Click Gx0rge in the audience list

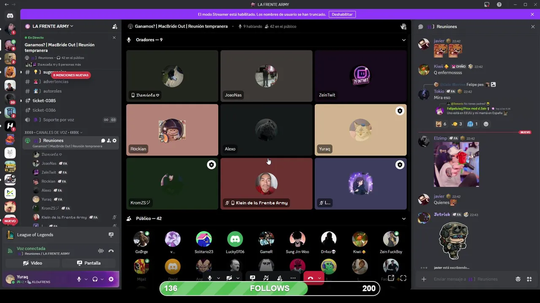[141, 242]
